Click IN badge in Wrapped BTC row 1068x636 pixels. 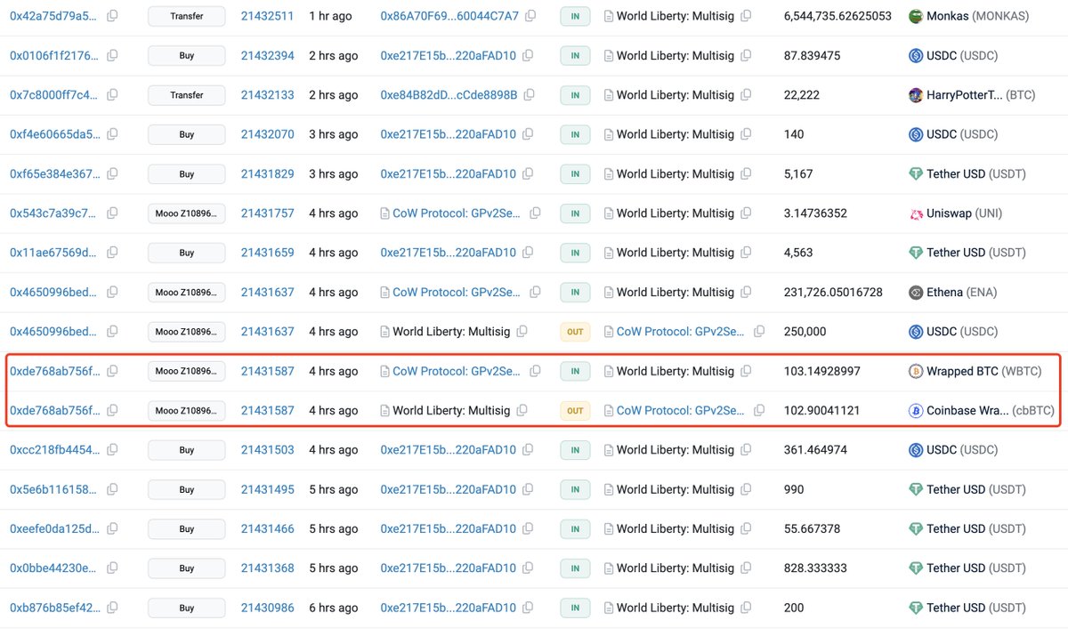coord(575,371)
